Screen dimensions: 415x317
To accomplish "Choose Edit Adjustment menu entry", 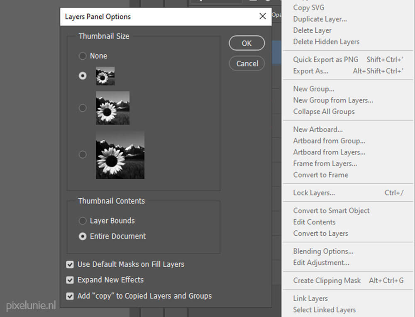I will click(321, 263).
